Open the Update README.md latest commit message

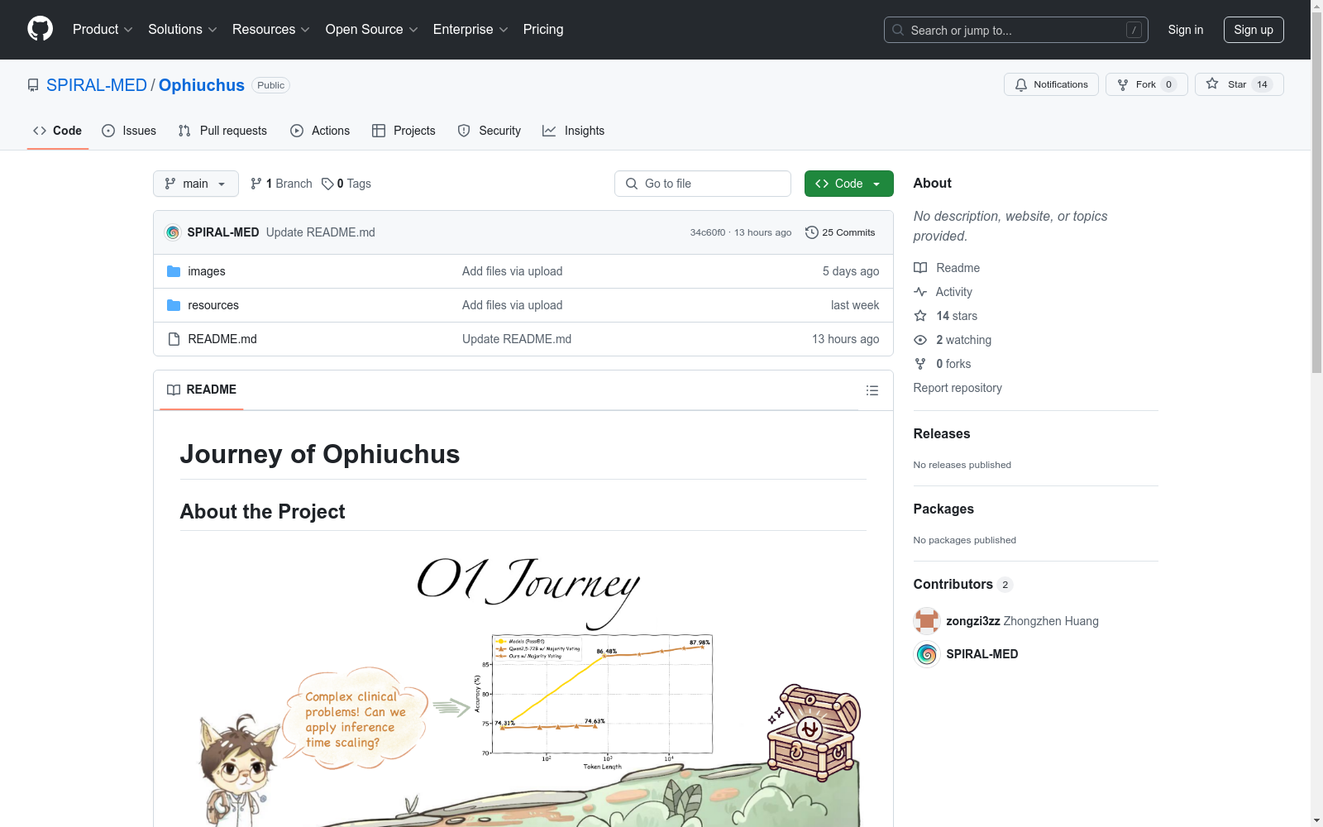point(321,232)
